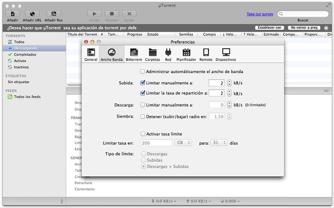334x208 pixels.
Task: Click the repartición rate value field
Action: click(x=217, y=93)
